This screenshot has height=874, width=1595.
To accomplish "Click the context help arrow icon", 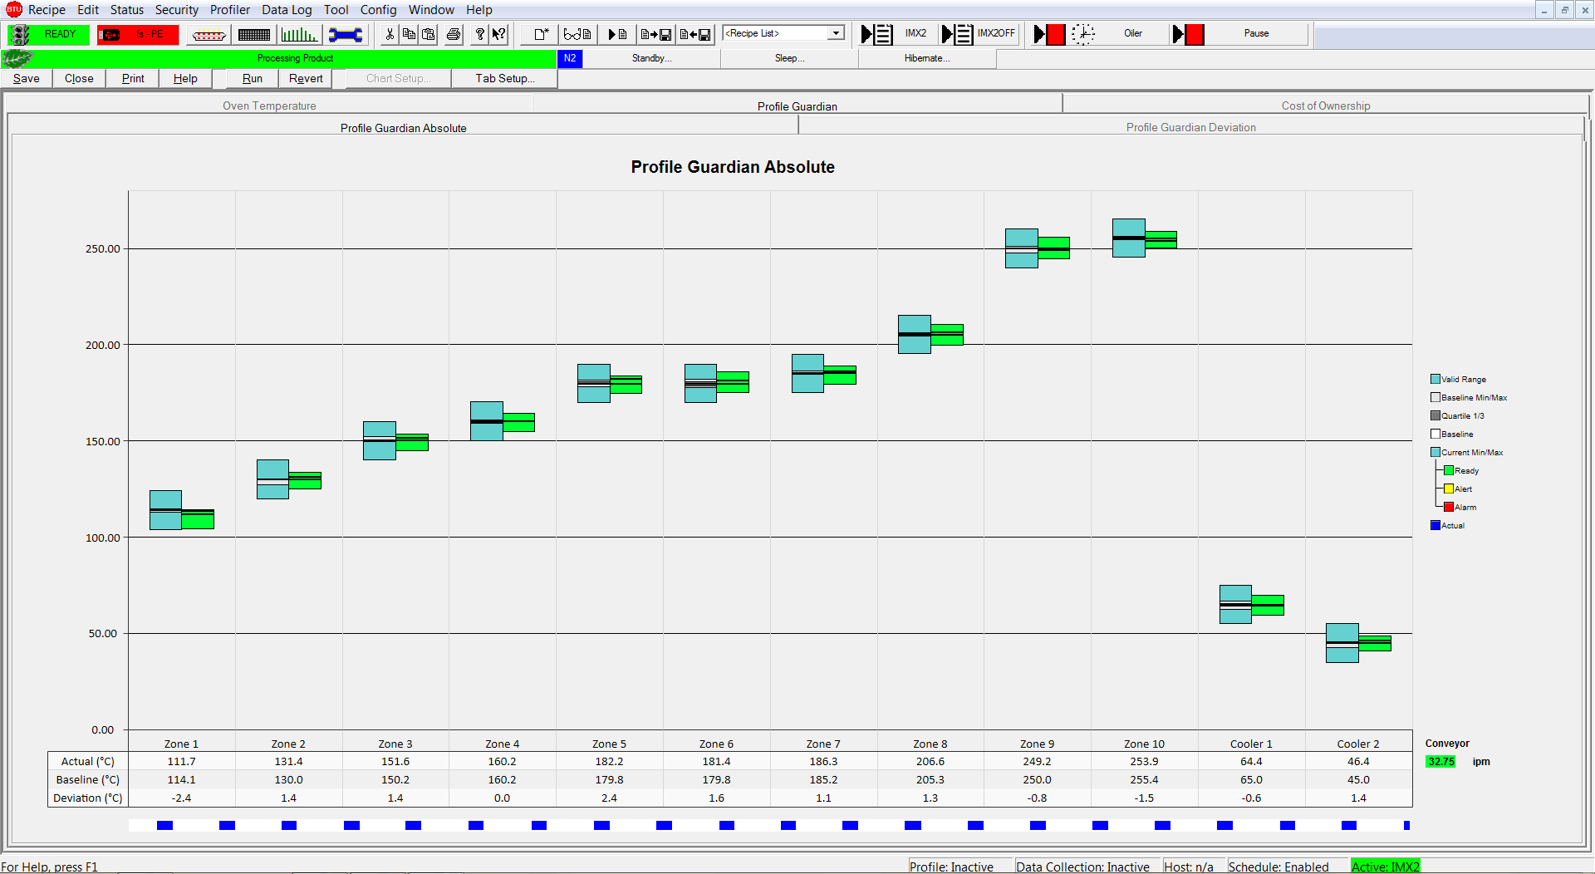I will (498, 34).
